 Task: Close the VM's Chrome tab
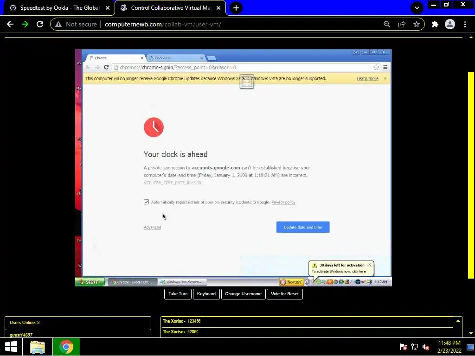click(142, 58)
